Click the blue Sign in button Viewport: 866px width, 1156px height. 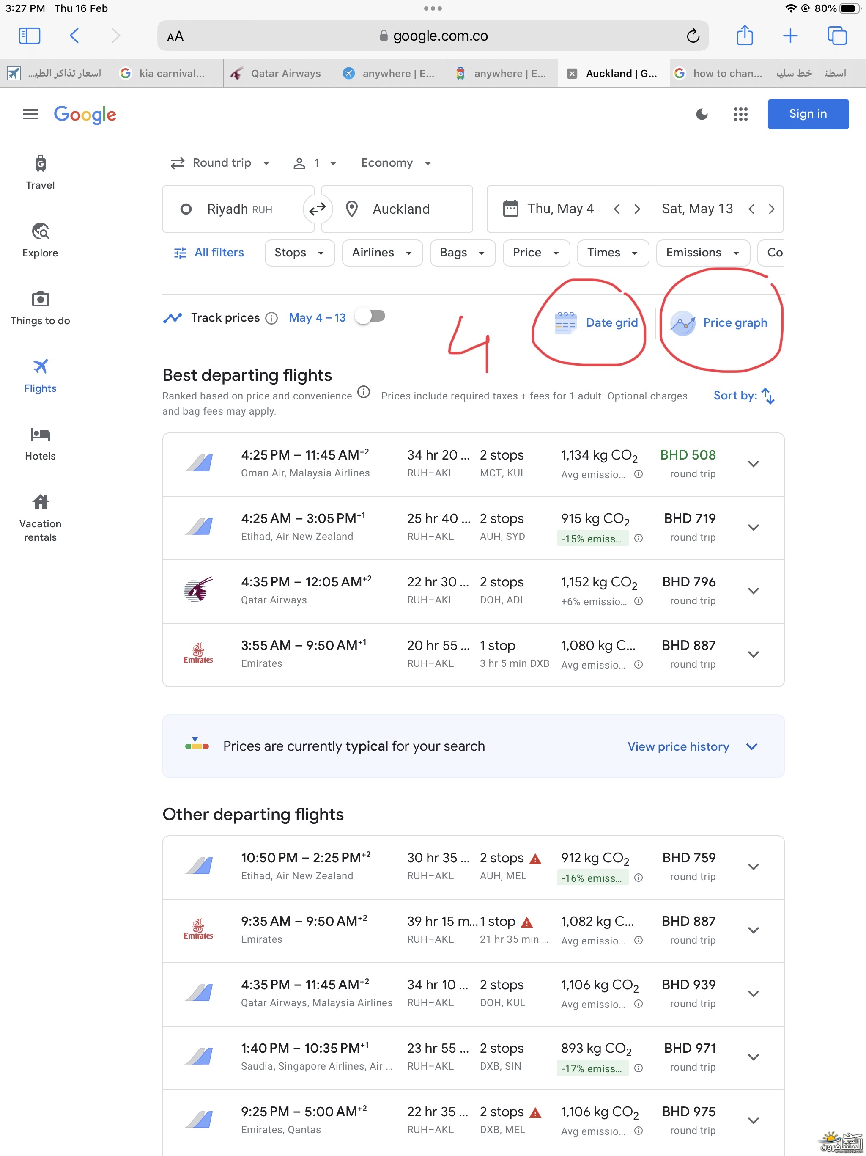click(x=808, y=114)
